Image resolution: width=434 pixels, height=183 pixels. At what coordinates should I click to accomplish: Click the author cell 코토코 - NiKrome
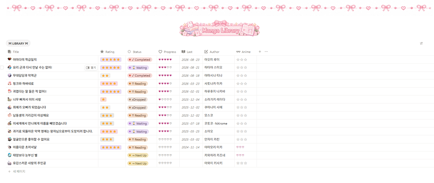pyautogui.click(x=216, y=123)
